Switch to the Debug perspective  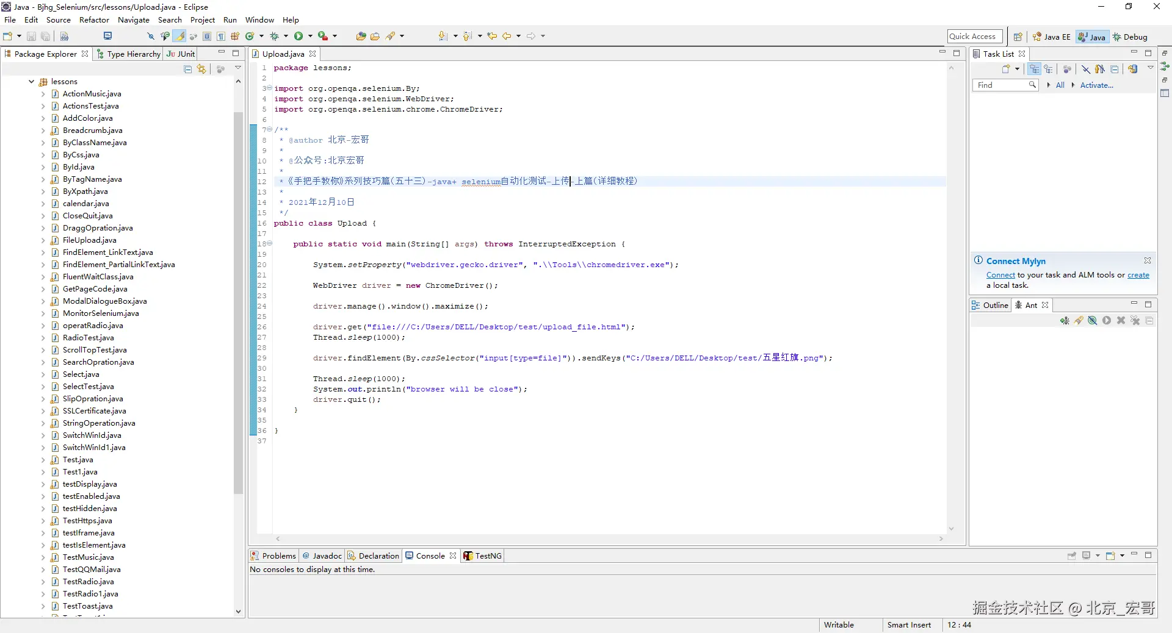coord(1130,37)
